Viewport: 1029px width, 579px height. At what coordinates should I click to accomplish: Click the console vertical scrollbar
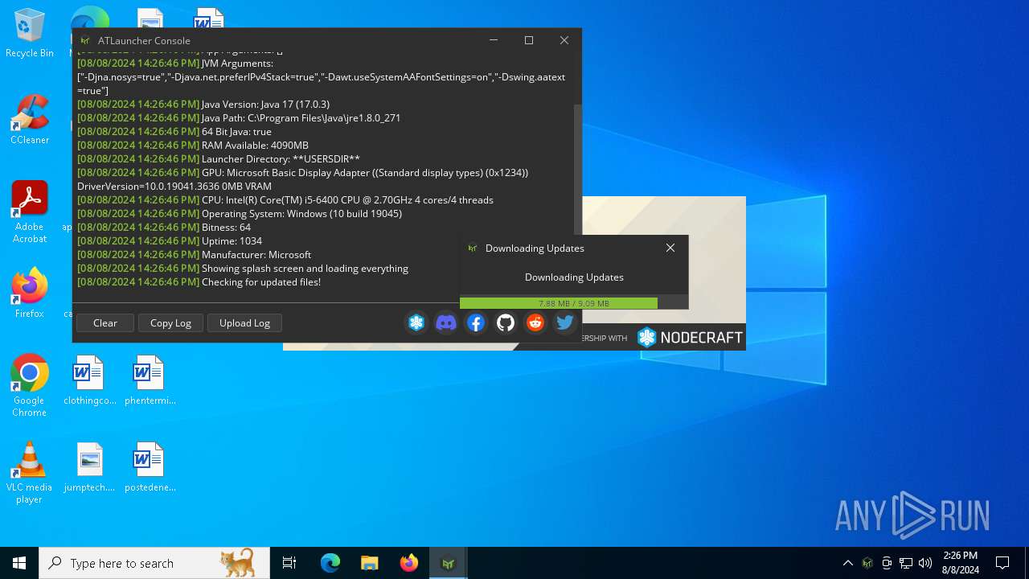pyautogui.click(x=577, y=169)
